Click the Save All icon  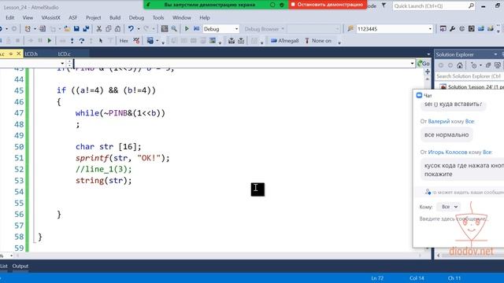[86, 29]
